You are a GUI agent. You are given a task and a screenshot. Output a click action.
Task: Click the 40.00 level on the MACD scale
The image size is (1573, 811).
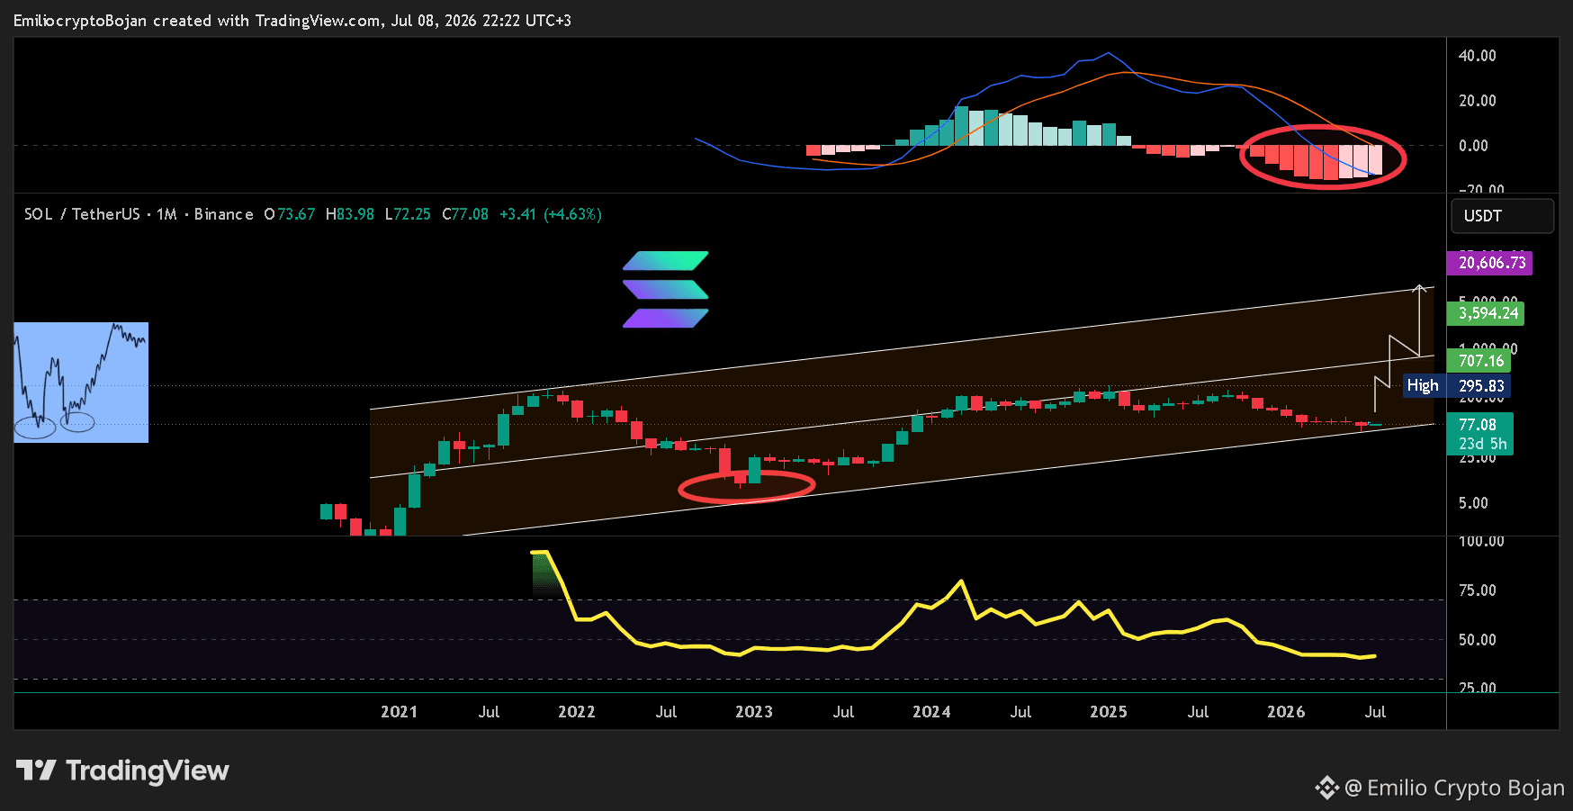click(x=1478, y=56)
